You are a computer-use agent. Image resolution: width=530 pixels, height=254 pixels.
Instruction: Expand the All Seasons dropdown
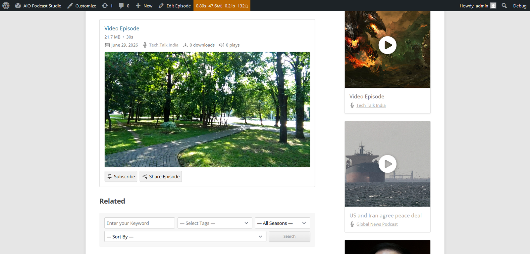click(x=282, y=223)
